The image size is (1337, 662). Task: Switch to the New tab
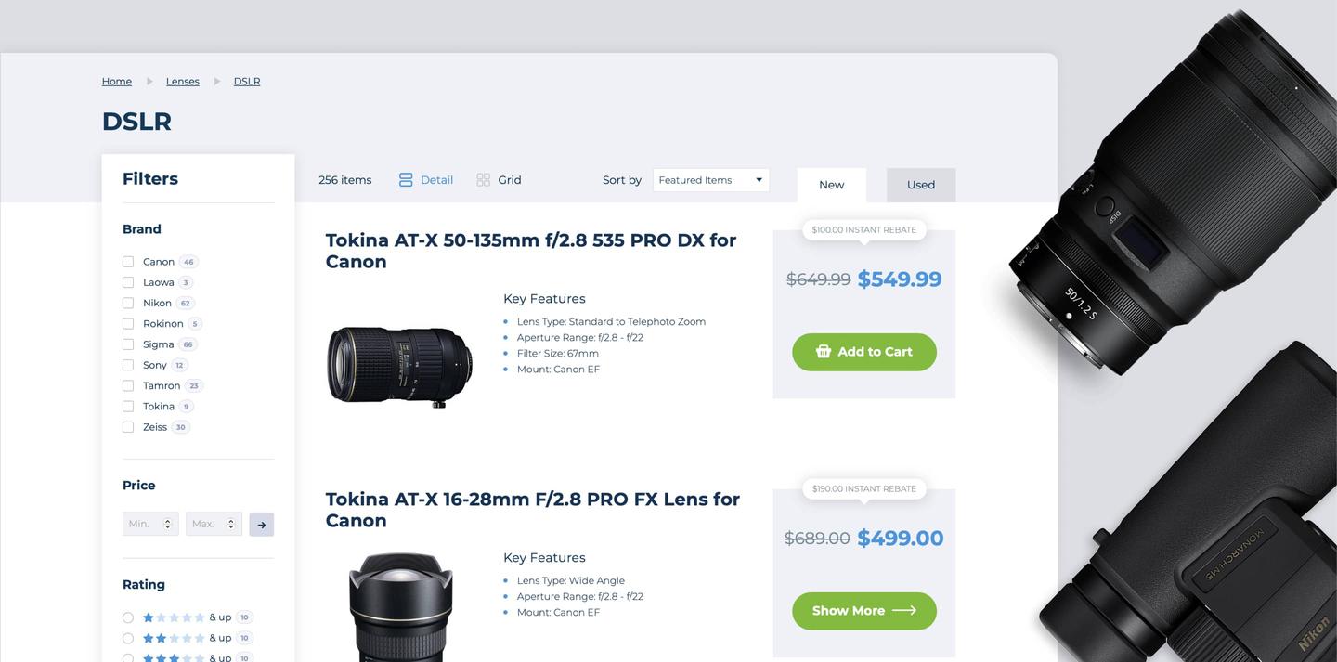pyautogui.click(x=832, y=185)
